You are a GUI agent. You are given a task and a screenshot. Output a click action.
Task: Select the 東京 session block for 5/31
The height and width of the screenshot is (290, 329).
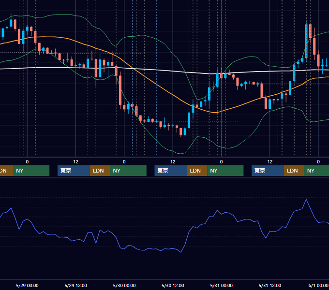268,171
